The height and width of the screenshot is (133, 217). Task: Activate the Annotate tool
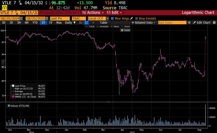point(103,26)
